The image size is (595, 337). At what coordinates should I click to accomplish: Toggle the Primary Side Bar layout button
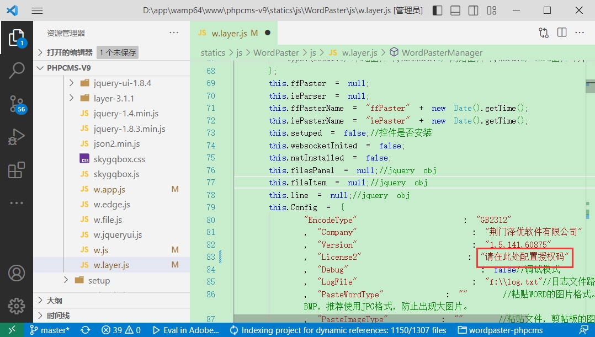[x=437, y=10]
